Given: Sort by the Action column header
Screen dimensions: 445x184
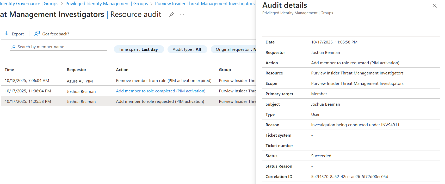Looking at the screenshot, I should pyautogui.click(x=122, y=69).
